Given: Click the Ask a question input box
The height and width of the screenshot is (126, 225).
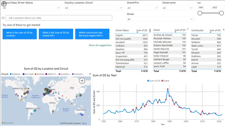Looking at the screenshot, I should click(x=59, y=18).
